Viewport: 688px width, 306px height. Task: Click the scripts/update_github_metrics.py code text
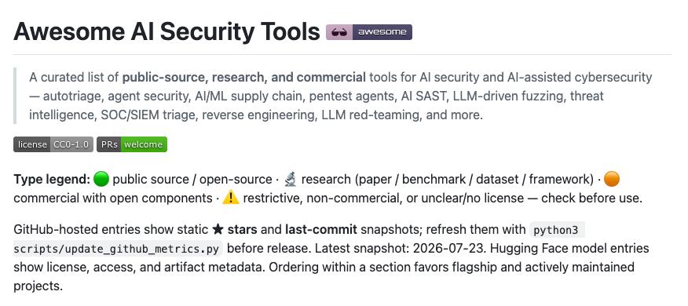tap(118, 249)
